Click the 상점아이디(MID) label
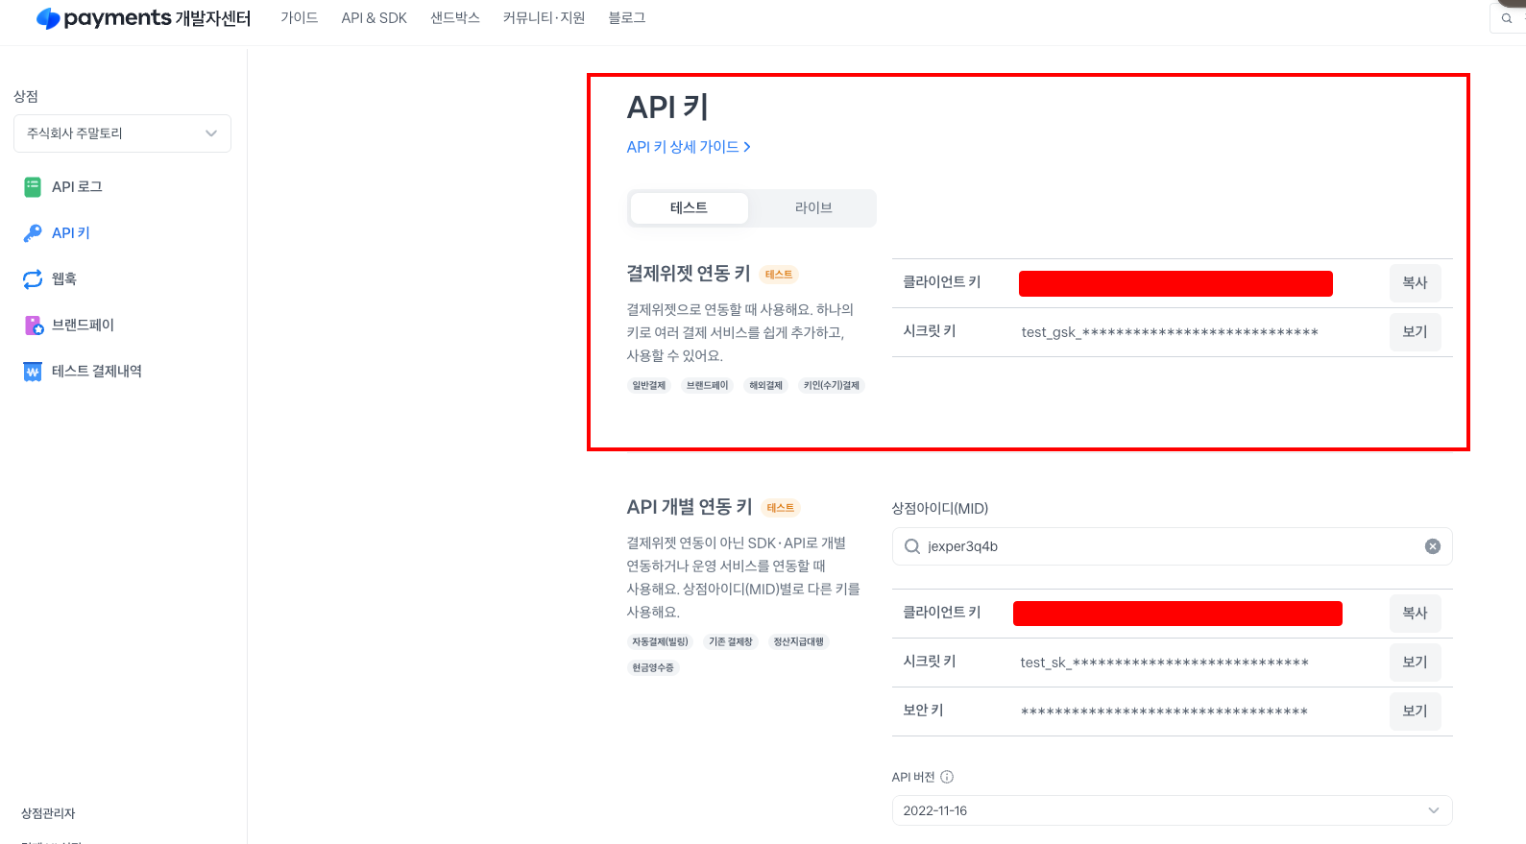 940,509
